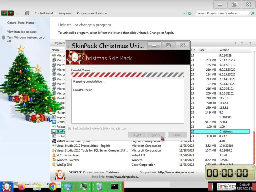This screenshot has width=256, height=192.
Task: Sort list by Name column header
Action: coord(55,50)
